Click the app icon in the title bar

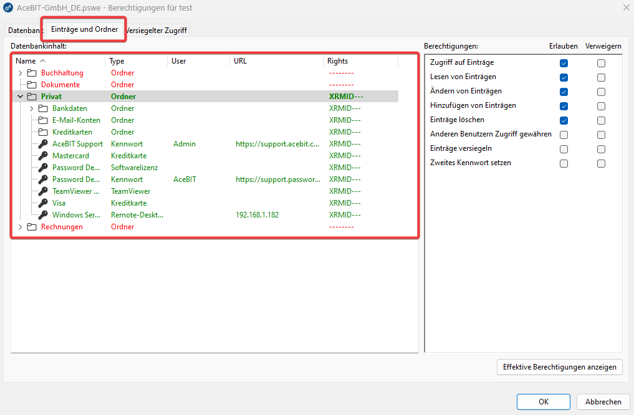(x=8, y=7)
